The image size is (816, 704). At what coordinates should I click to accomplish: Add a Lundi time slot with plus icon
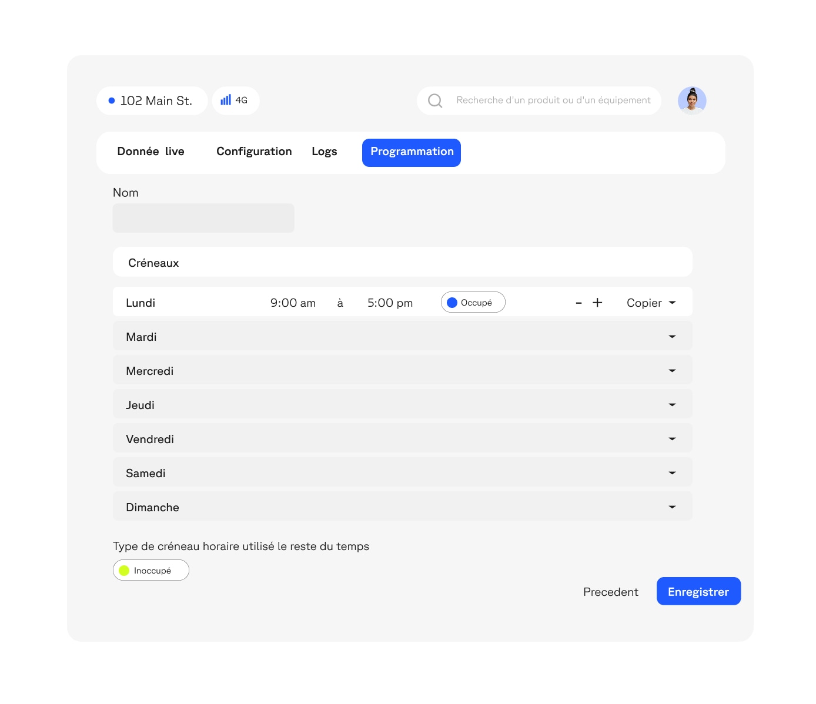pos(597,303)
